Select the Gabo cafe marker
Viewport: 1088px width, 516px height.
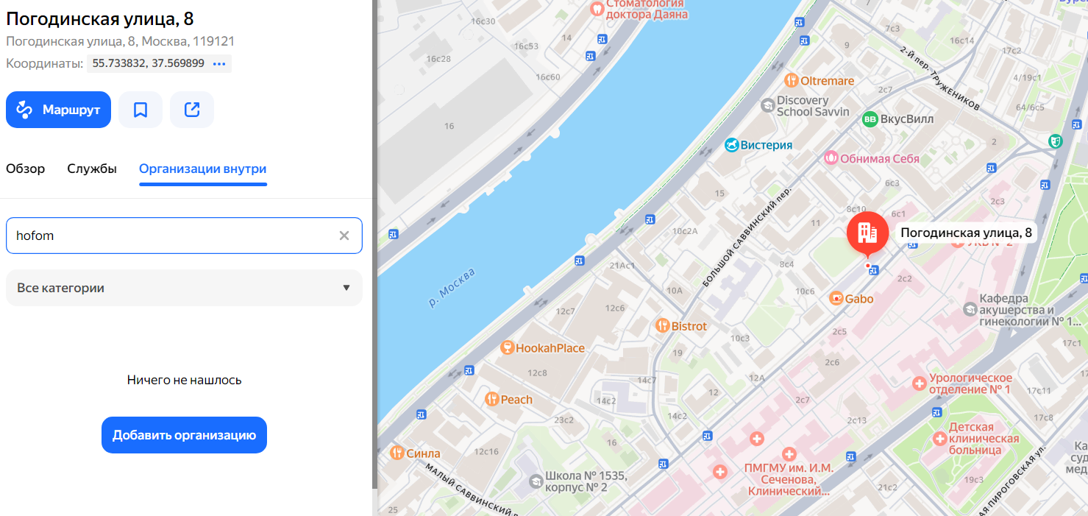coord(836,298)
